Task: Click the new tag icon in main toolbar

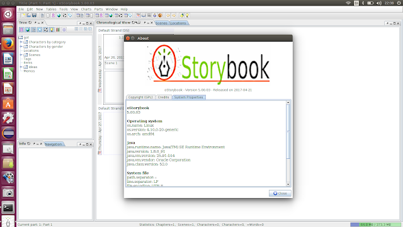Action: pos(70,15)
